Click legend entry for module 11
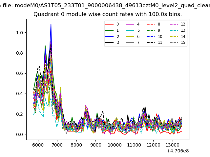Image resolution: width=210 pixels, height=157 pixels. click(155, 43)
